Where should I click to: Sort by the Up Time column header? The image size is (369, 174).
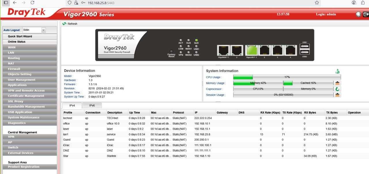tap(139, 113)
